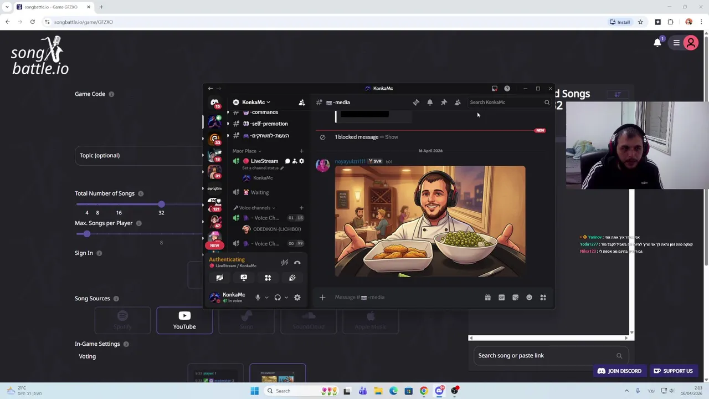Select LiveStream voice channel
Image resolution: width=709 pixels, height=399 pixels.
click(264, 161)
